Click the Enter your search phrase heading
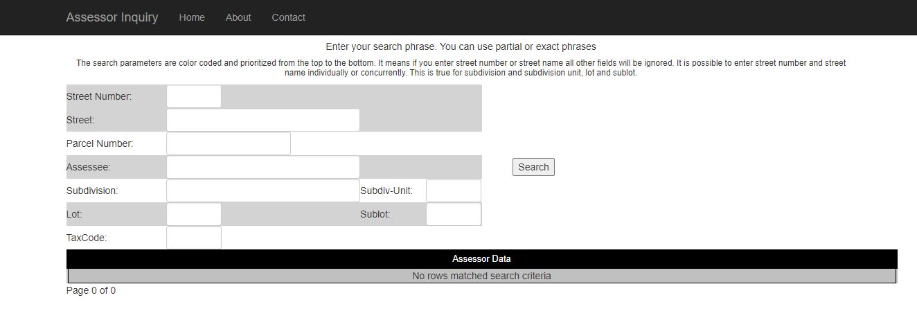Viewport: 917px width, 327px height. [x=461, y=46]
